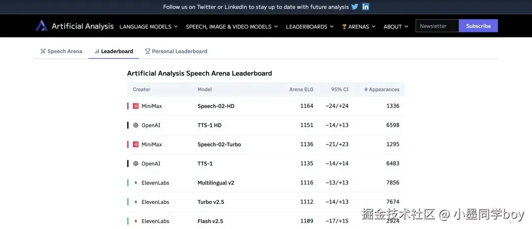The image size is (532, 229).
Task: Expand SPEECH, IMAGE & VIDEO MODELS menu
Action: 232,27
